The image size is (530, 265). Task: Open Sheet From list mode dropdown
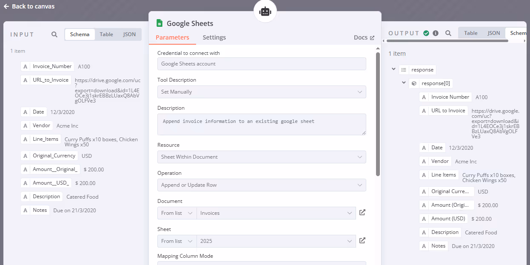coord(177,241)
